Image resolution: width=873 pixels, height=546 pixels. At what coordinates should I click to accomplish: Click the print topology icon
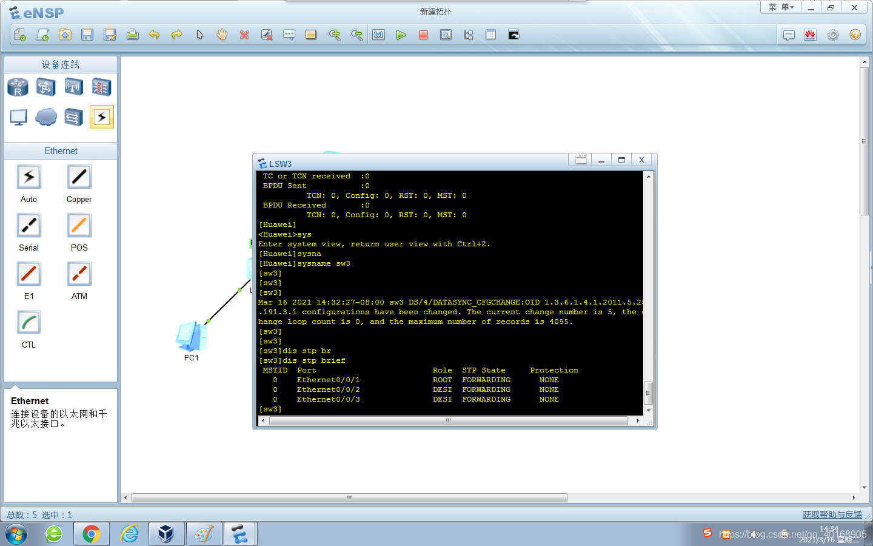pyautogui.click(x=132, y=35)
